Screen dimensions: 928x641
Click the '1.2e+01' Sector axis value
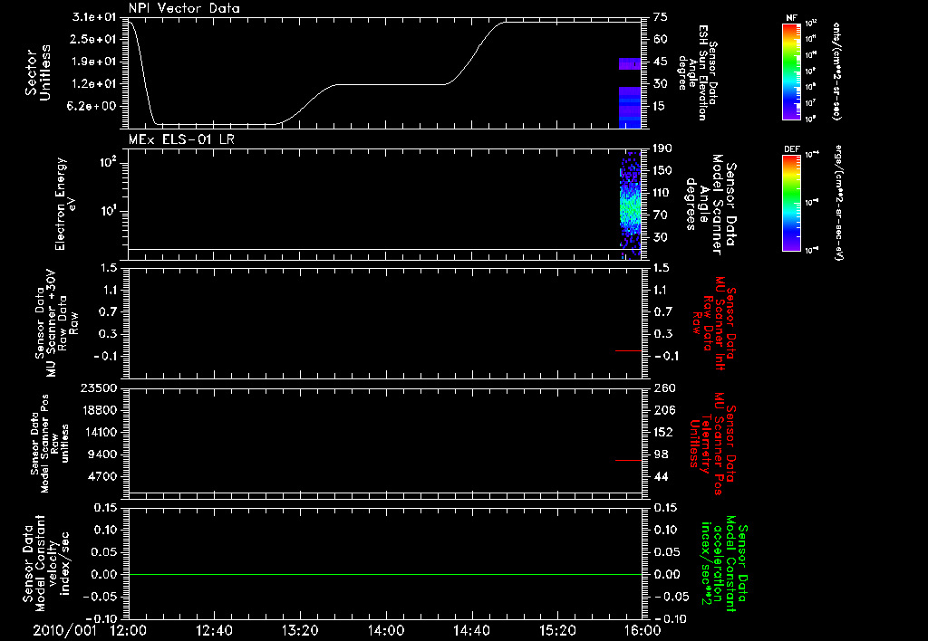(94, 84)
